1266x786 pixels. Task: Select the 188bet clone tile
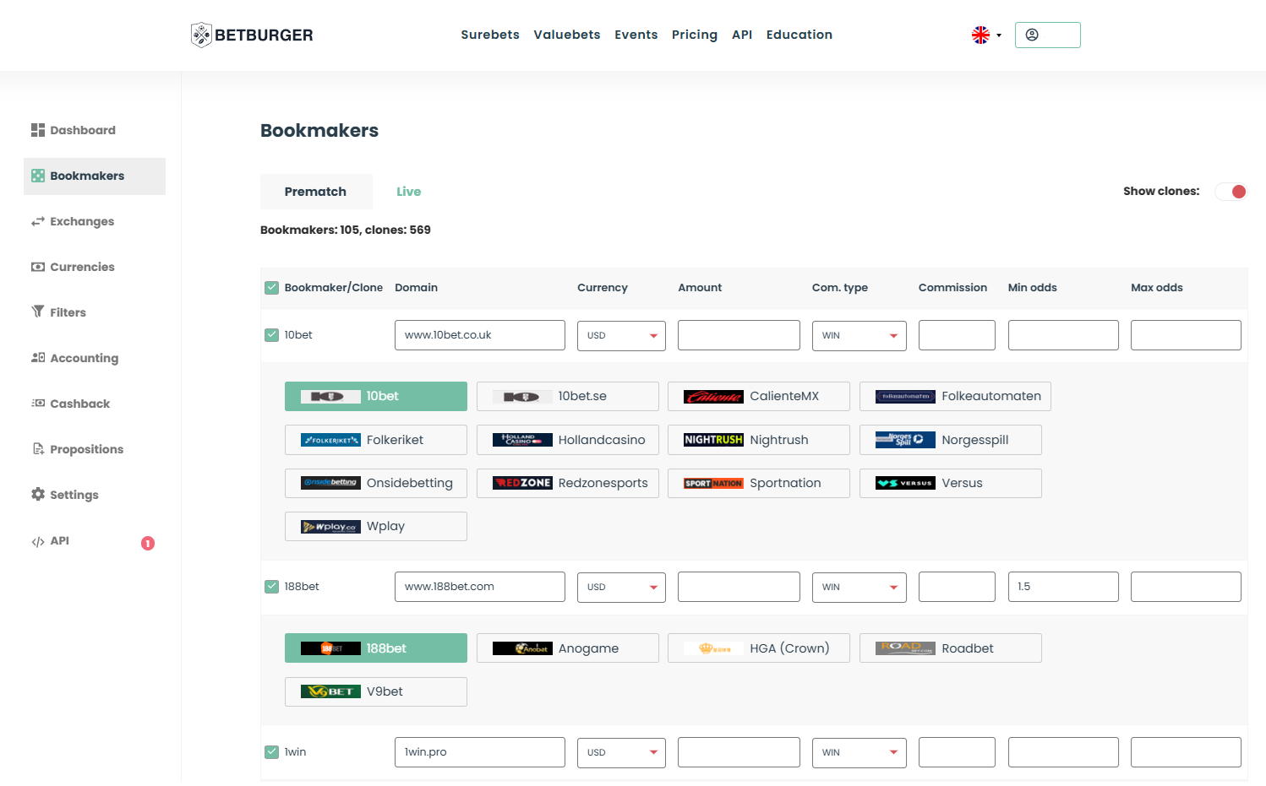[x=376, y=648]
